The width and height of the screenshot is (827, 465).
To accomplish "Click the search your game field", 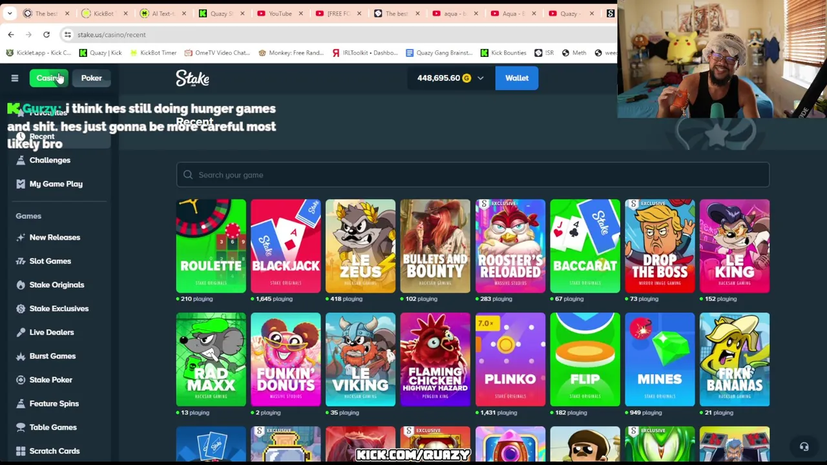I will (472, 175).
